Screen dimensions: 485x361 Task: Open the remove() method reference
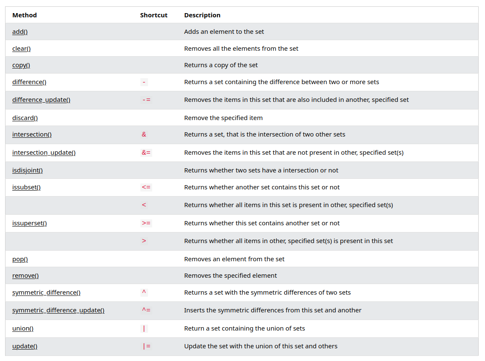tap(25, 276)
